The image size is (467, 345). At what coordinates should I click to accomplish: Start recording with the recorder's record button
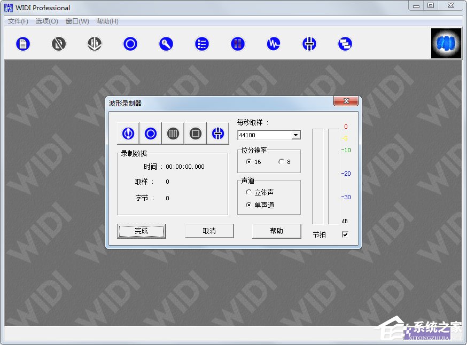(x=151, y=134)
